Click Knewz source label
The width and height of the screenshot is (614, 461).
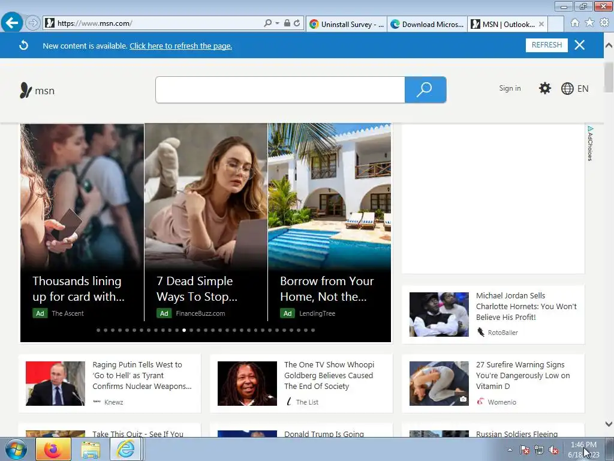[x=113, y=402]
